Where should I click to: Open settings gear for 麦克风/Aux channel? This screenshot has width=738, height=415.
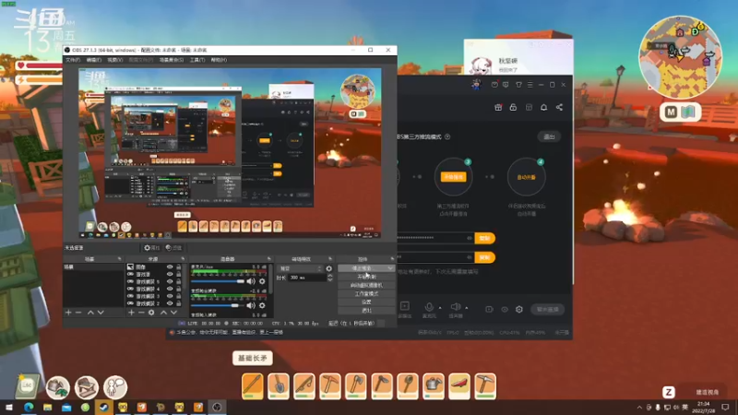tap(262, 281)
